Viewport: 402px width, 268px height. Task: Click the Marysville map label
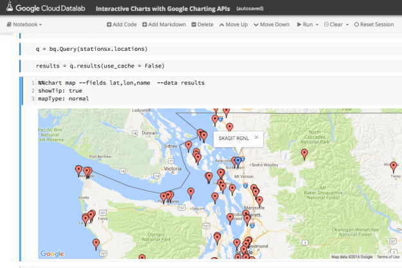254,208
